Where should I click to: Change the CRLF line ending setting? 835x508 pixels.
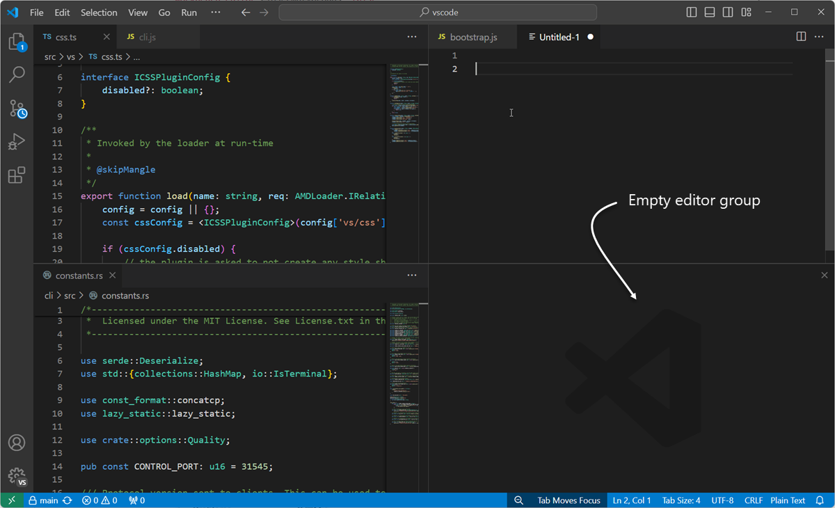pos(753,500)
